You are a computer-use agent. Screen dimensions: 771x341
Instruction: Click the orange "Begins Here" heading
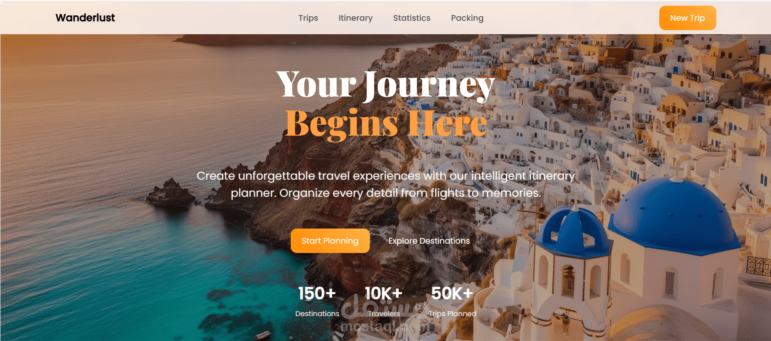pyautogui.click(x=386, y=123)
